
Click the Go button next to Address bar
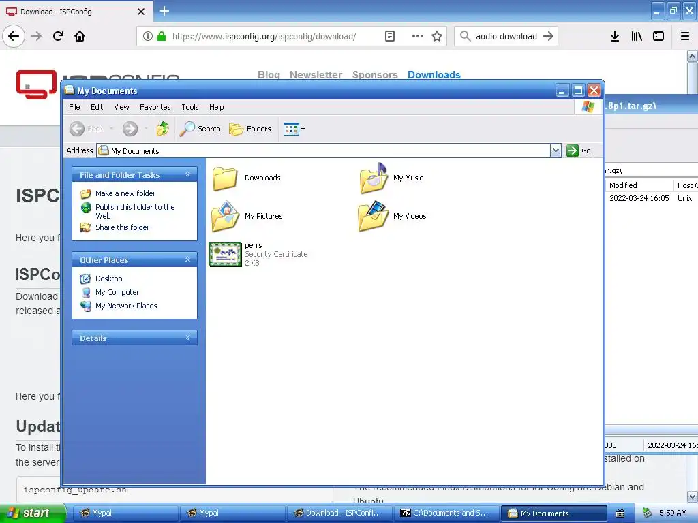579,150
